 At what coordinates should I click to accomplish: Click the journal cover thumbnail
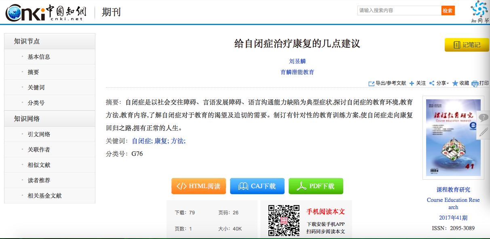tap(453, 137)
